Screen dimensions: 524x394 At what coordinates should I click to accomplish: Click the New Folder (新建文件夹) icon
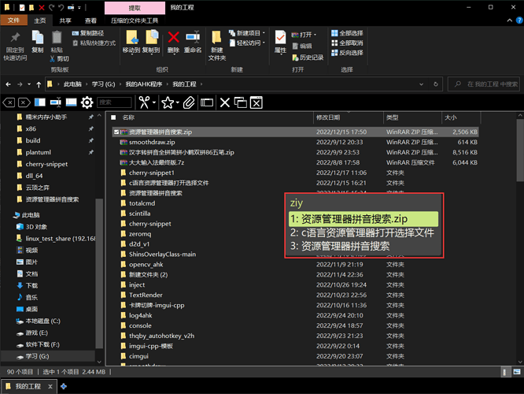216,43
